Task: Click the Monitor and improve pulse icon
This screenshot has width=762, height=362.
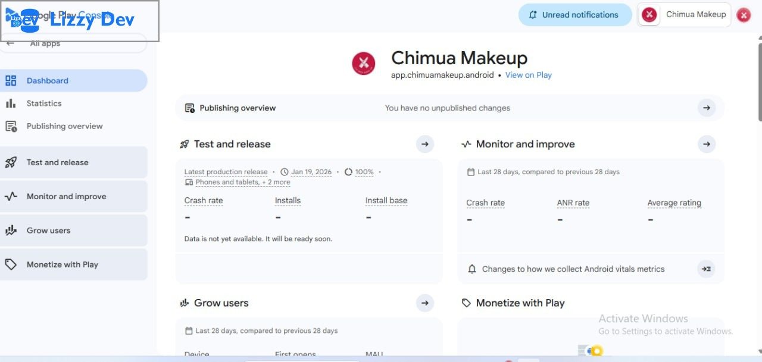Action: click(11, 197)
